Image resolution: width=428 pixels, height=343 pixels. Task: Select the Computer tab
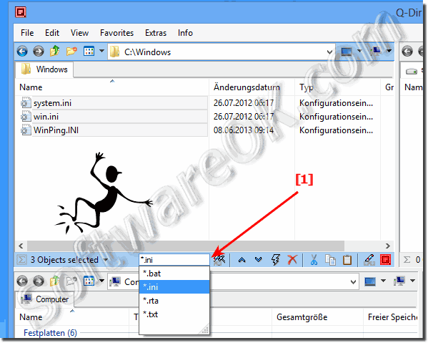45,299
